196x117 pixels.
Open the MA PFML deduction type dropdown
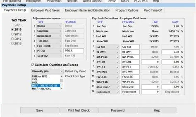tap(107, 57)
